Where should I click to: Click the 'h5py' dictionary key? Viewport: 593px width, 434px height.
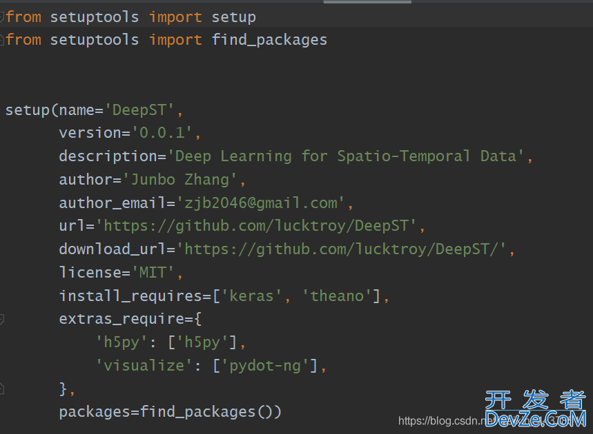tap(121, 342)
